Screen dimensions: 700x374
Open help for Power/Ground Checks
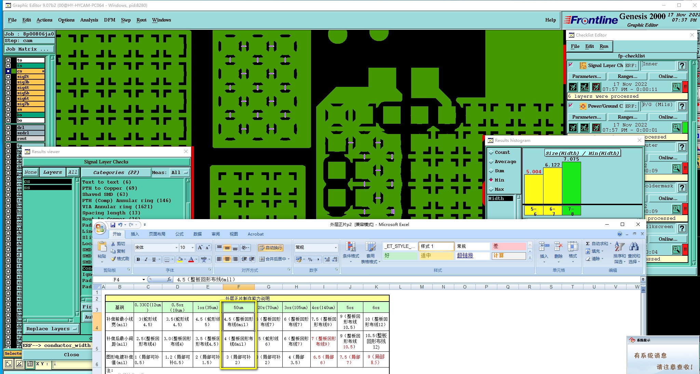tap(682, 106)
